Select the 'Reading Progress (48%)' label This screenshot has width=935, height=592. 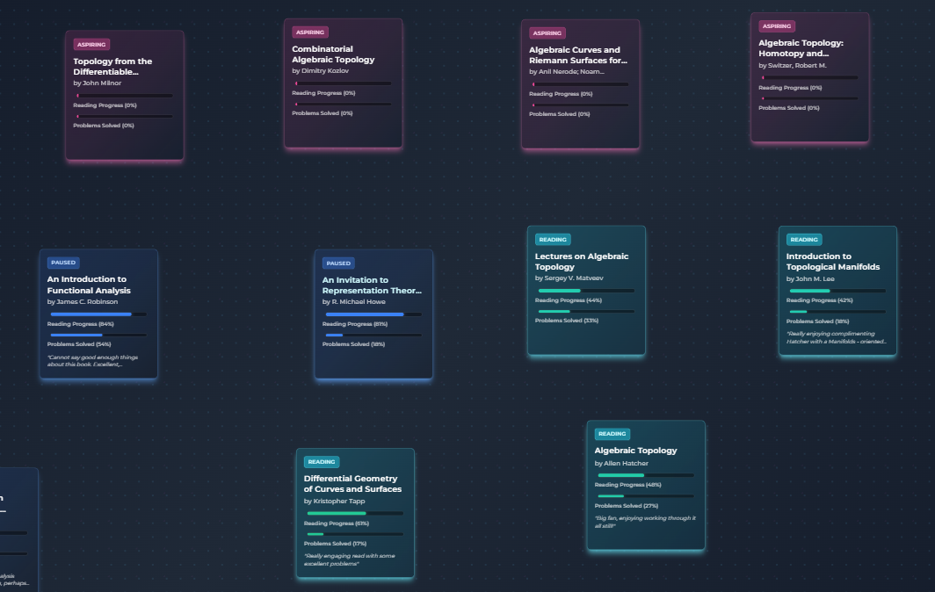(628, 486)
